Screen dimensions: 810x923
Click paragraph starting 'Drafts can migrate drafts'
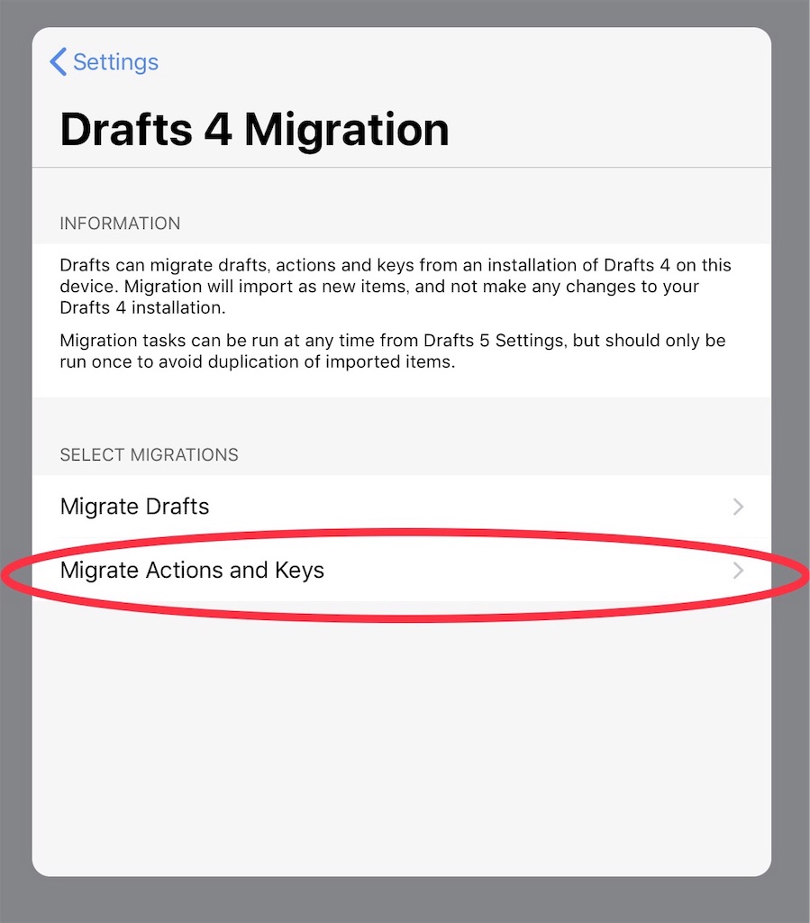tap(396, 286)
